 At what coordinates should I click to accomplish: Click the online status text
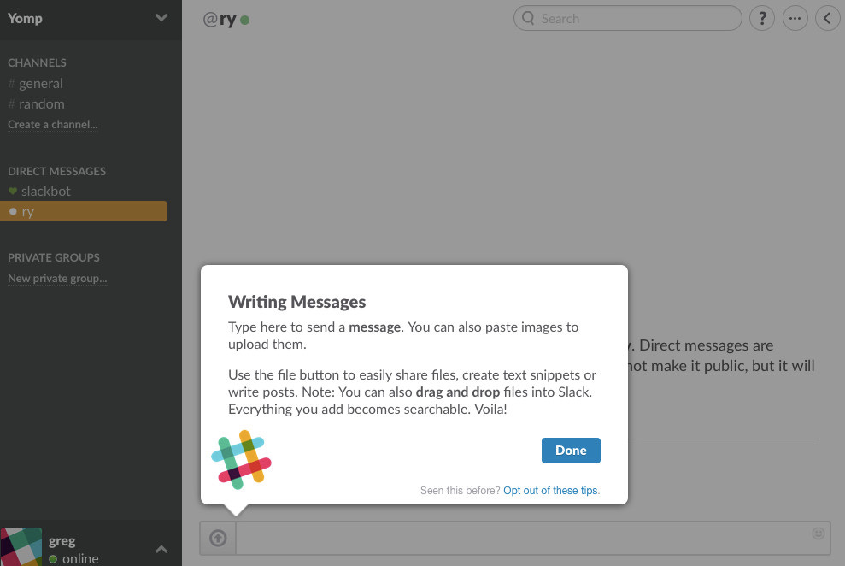click(80, 559)
